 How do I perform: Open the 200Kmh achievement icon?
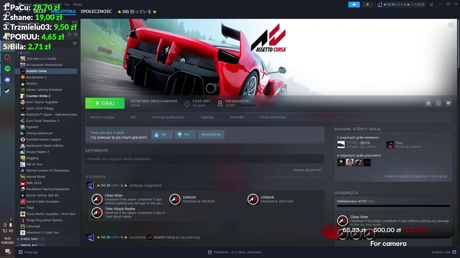(x=253, y=199)
